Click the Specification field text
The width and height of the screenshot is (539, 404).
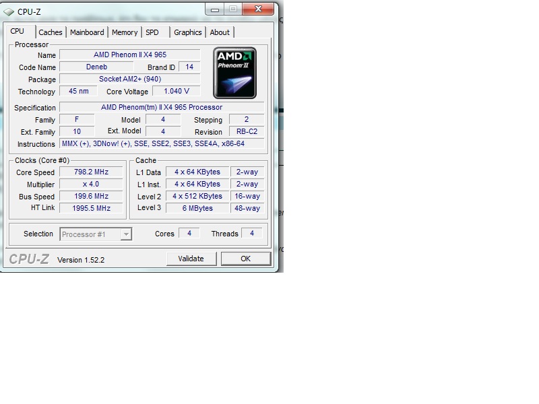pyautogui.click(x=162, y=107)
